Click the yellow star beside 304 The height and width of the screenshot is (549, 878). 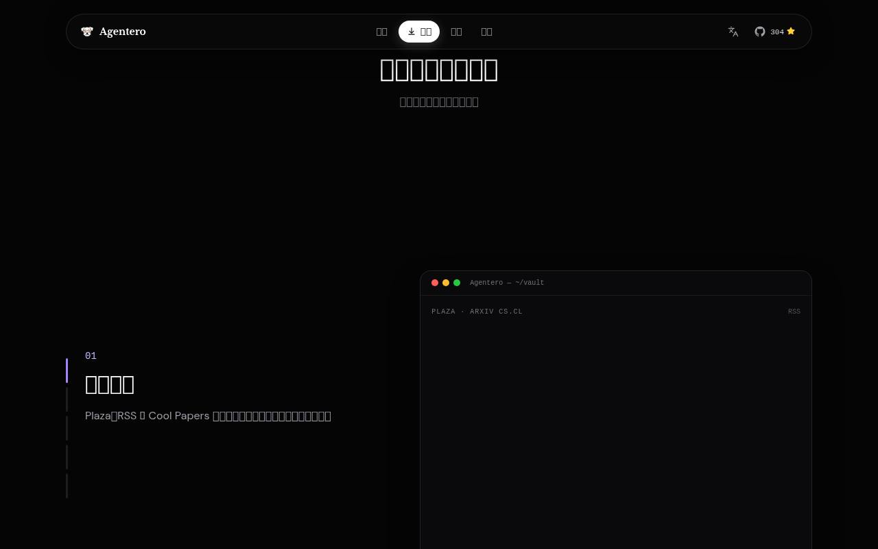pos(791,32)
